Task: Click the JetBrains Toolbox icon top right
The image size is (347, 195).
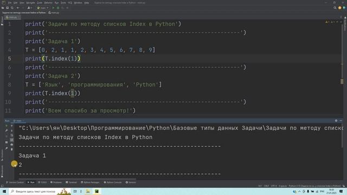Action: click(x=344, y=8)
